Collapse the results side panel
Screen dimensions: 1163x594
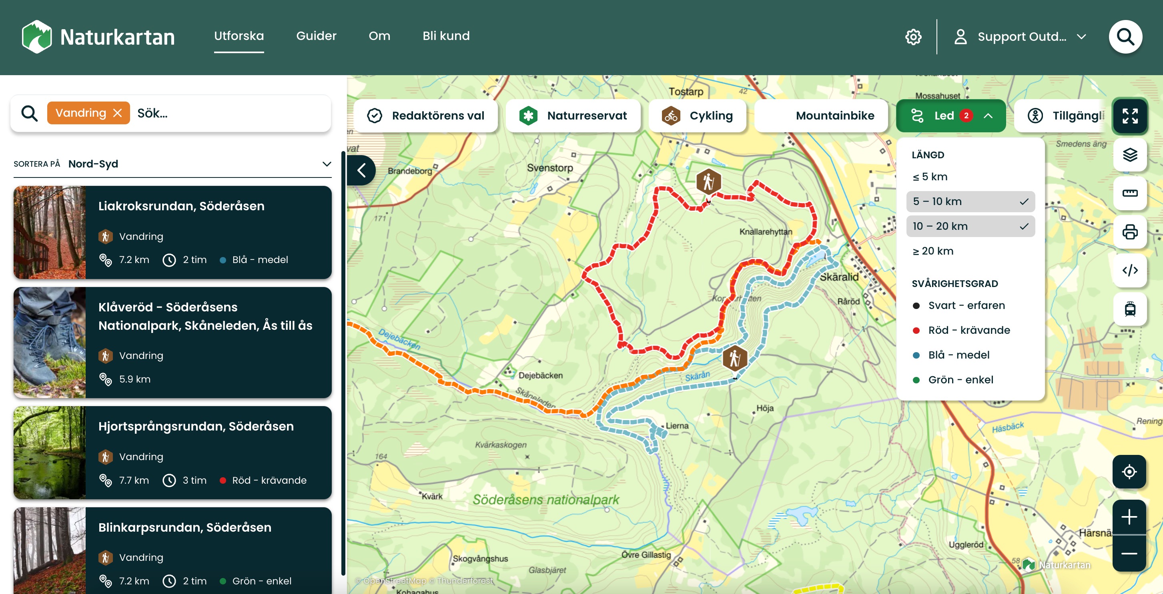pyautogui.click(x=361, y=171)
